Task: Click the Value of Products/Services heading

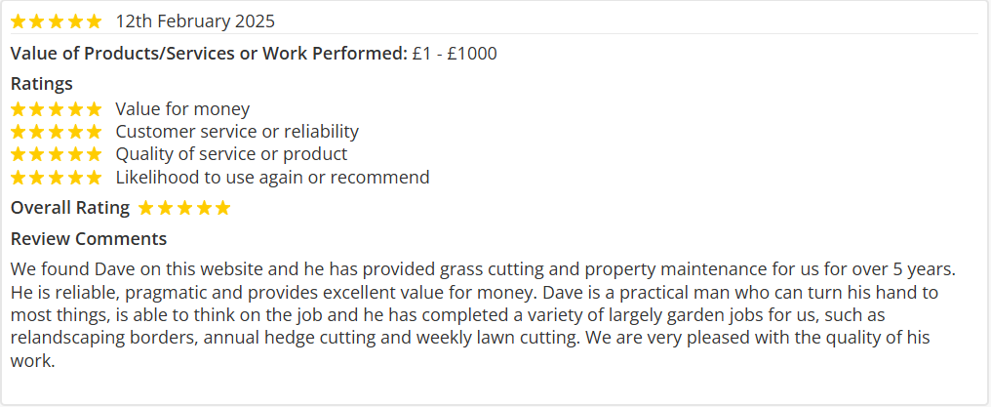Action: point(209,54)
